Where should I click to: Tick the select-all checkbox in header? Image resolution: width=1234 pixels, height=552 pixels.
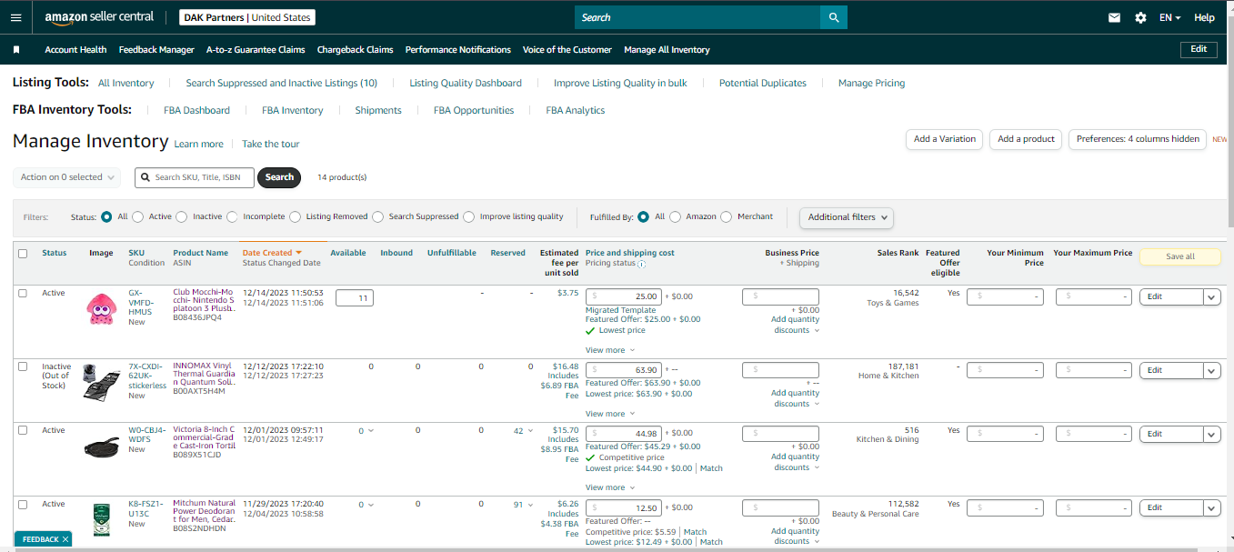pyautogui.click(x=23, y=254)
